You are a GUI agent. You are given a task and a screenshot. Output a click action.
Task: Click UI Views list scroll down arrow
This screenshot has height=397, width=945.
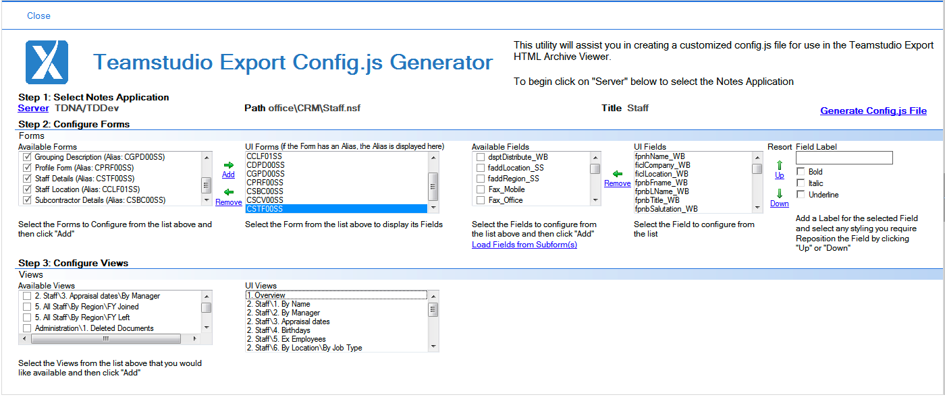[x=433, y=347]
